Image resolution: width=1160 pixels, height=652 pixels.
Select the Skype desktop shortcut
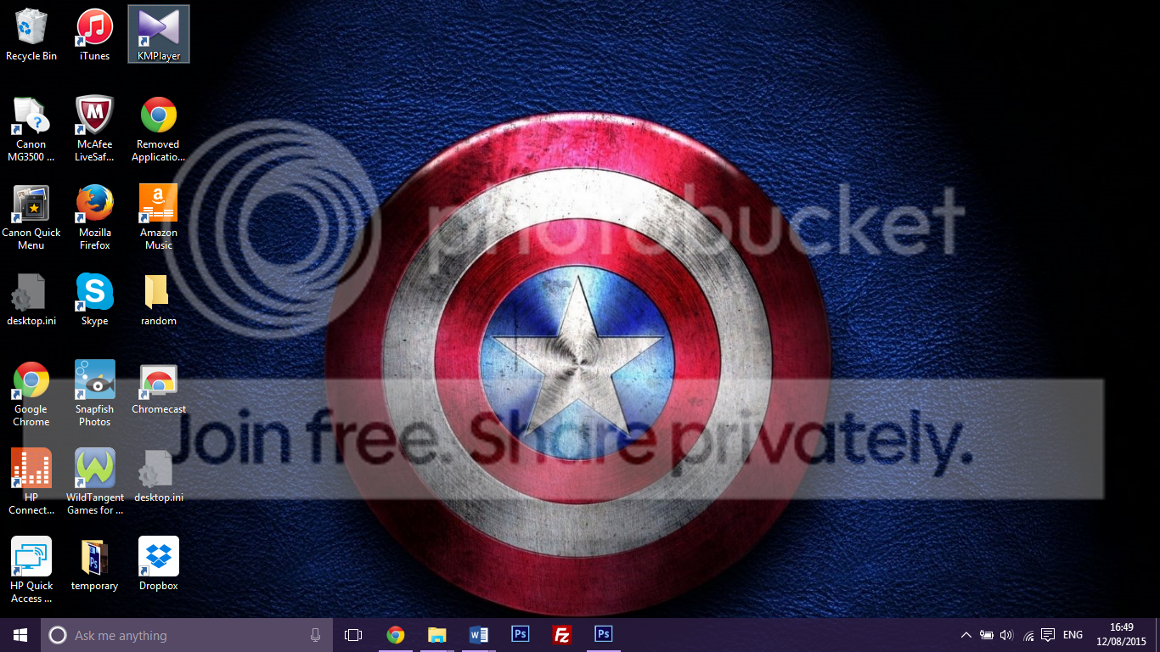(x=94, y=300)
